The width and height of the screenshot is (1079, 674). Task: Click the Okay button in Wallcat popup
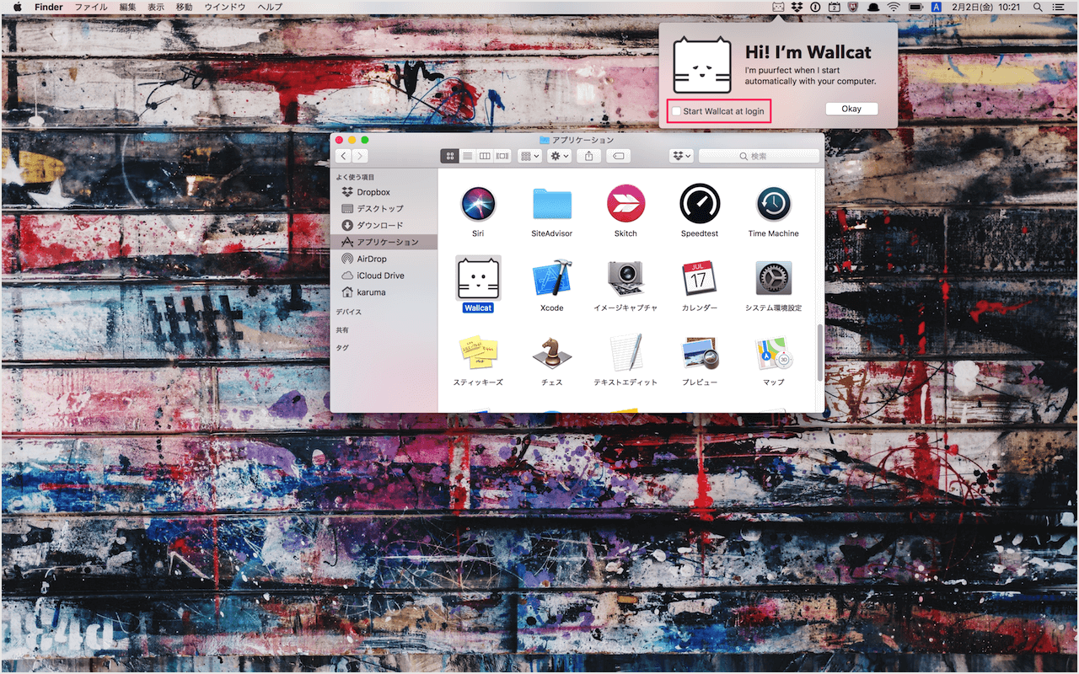click(x=851, y=109)
